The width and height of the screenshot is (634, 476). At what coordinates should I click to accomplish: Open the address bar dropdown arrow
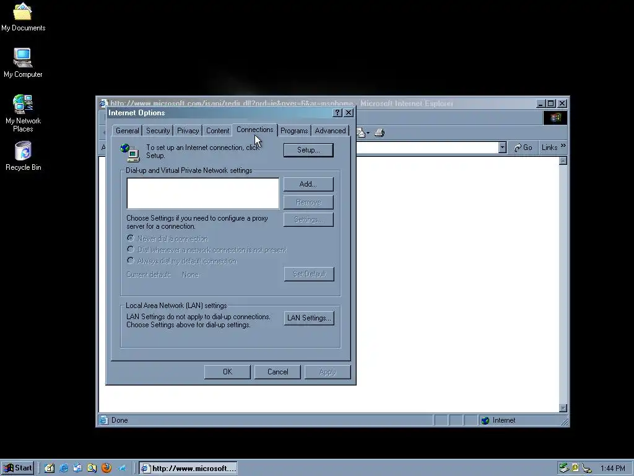tap(502, 148)
